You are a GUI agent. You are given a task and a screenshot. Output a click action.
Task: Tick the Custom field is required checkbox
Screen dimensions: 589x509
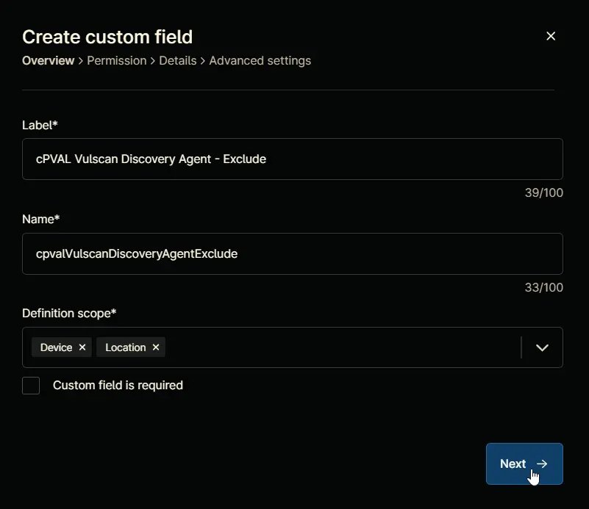(x=31, y=386)
